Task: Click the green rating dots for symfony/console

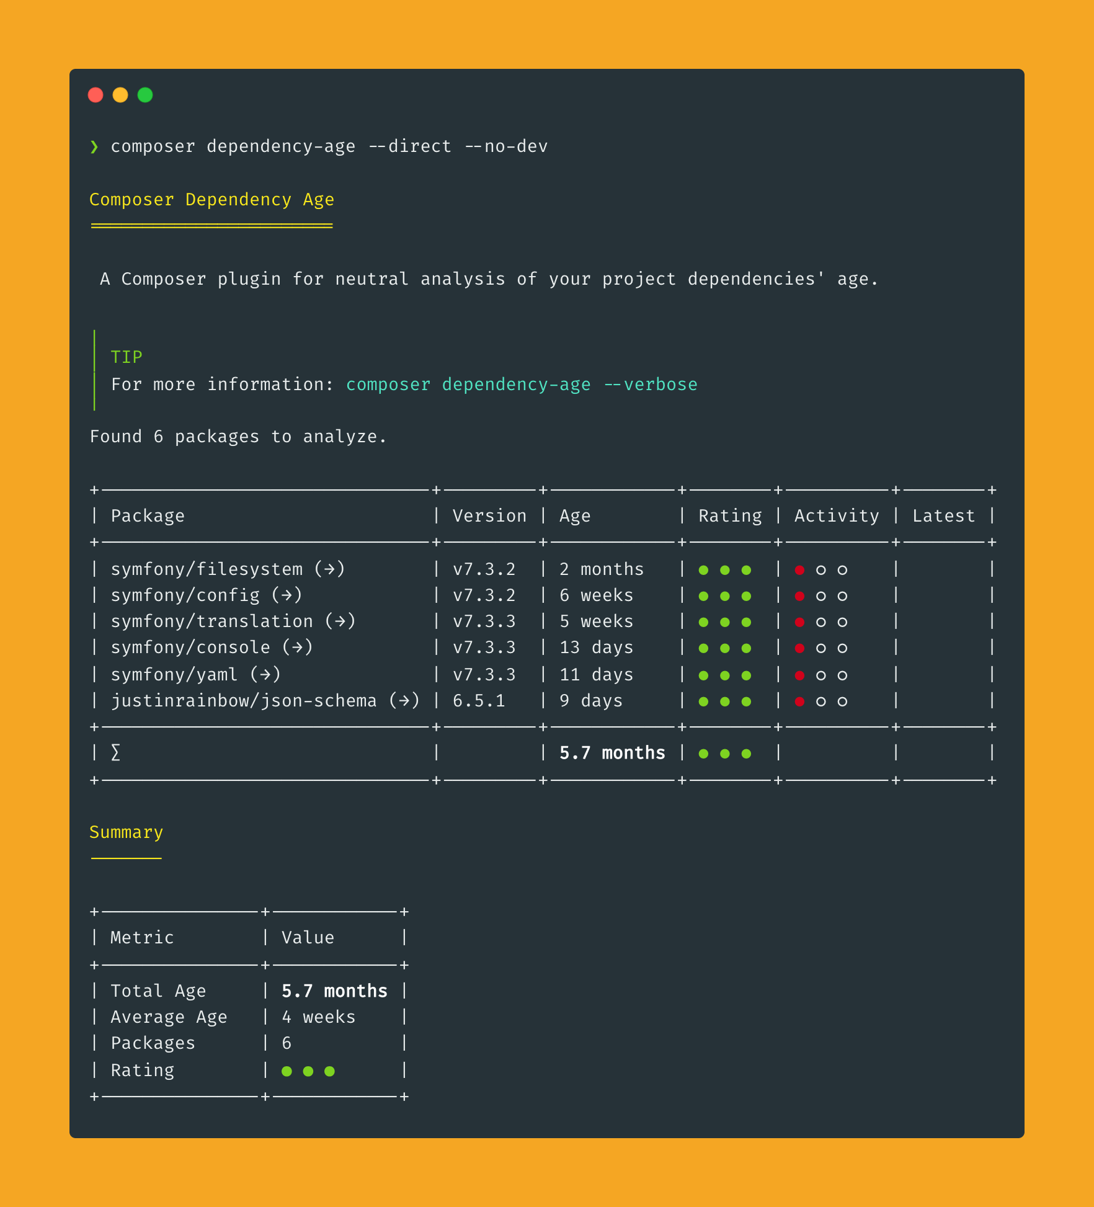Action: [x=725, y=648]
